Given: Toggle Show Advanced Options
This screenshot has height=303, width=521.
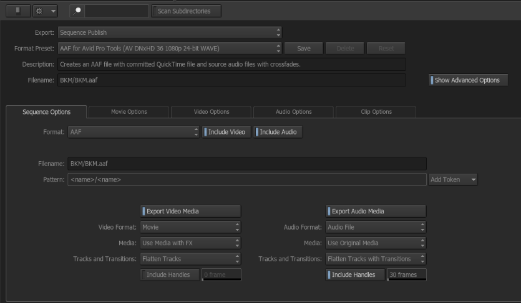Looking at the screenshot, I should pyautogui.click(x=468, y=80).
